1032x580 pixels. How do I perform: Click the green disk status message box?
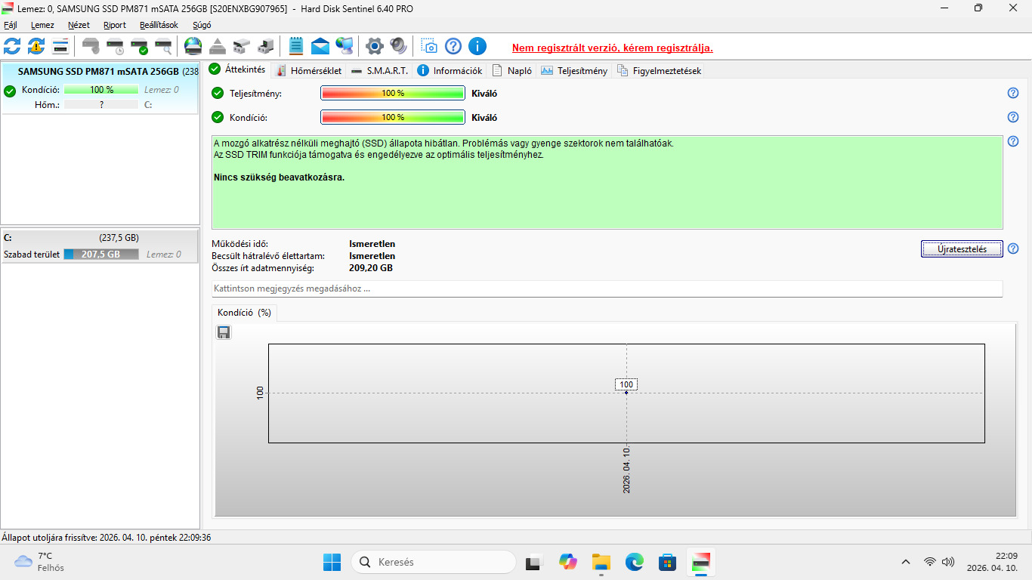pos(607,182)
